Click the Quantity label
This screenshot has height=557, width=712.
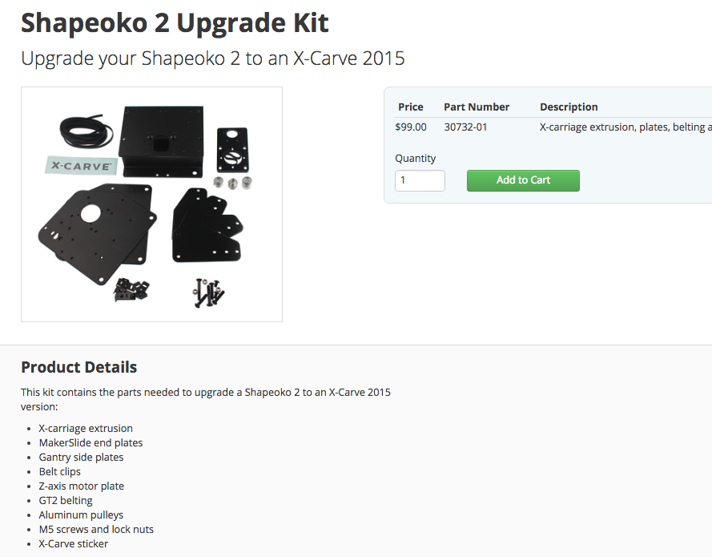(415, 158)
